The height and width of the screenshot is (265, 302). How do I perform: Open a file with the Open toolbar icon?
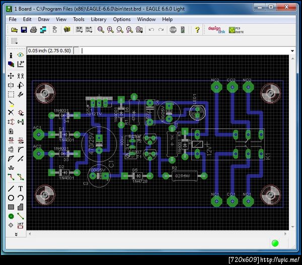(14, 30)
